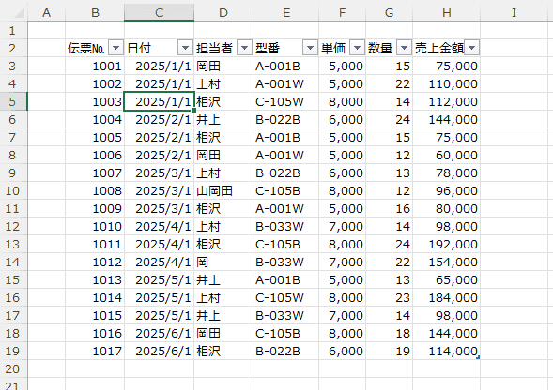Screen dimensions: 553x390
Task: Click the select-all corner triangle
Action: point(19,13)
